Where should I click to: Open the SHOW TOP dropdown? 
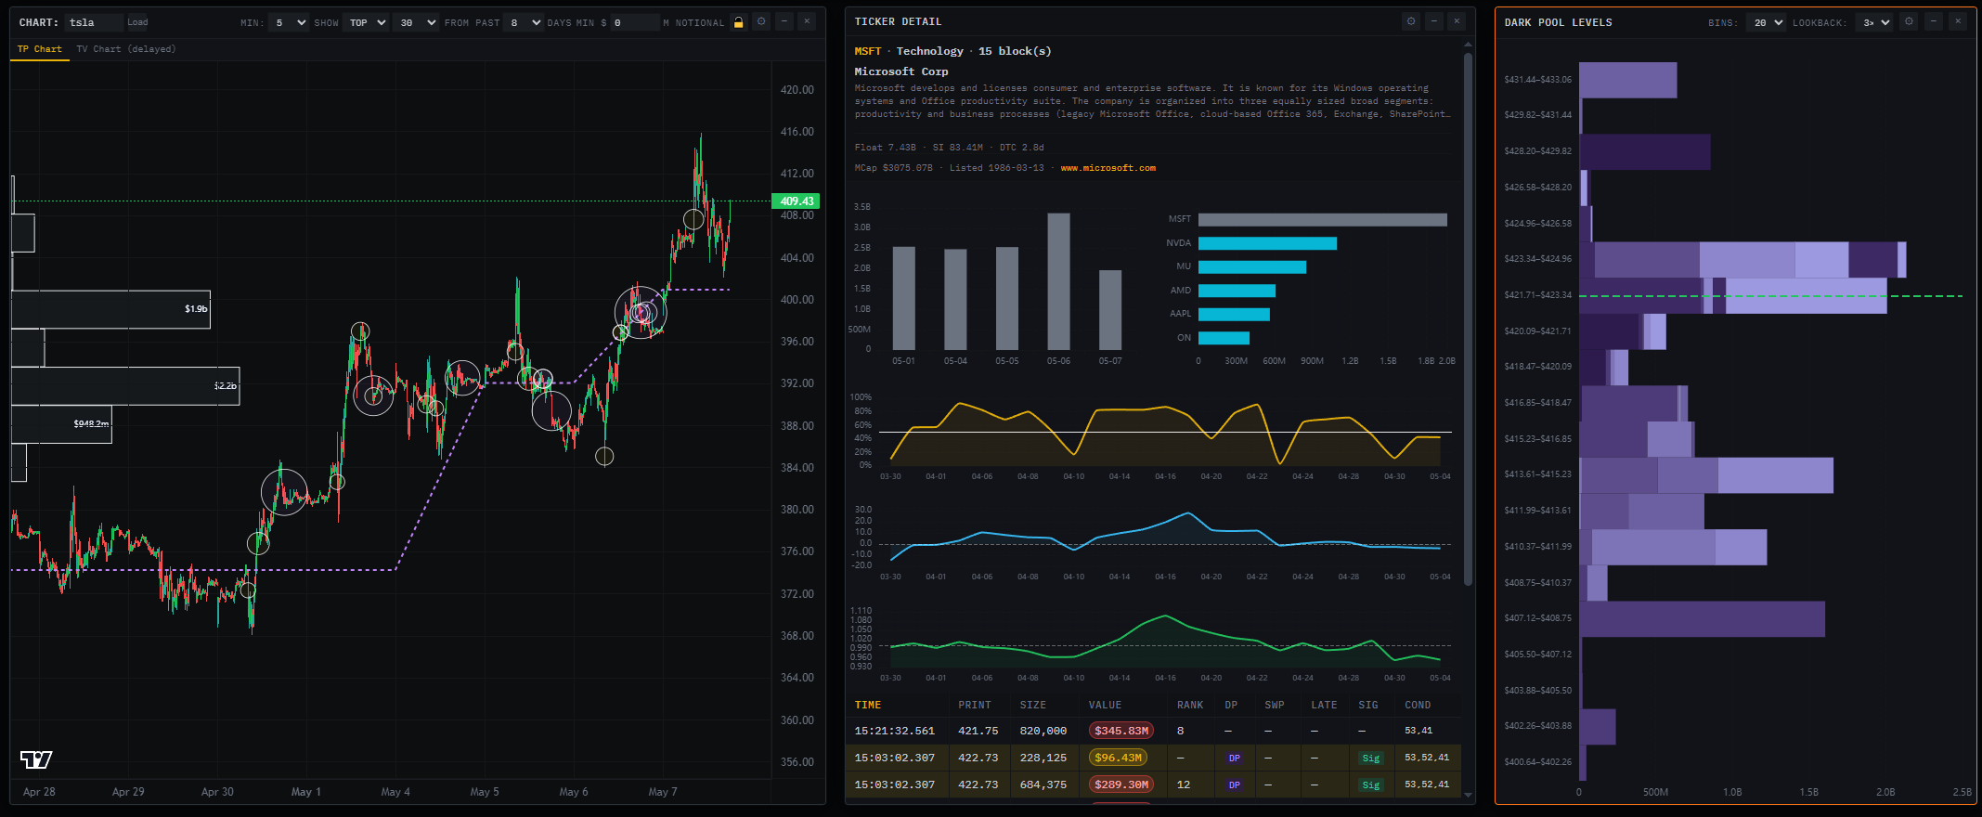click(x=366, y=22)
